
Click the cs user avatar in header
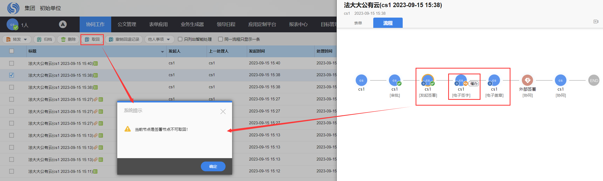click(x=12, y=24)
